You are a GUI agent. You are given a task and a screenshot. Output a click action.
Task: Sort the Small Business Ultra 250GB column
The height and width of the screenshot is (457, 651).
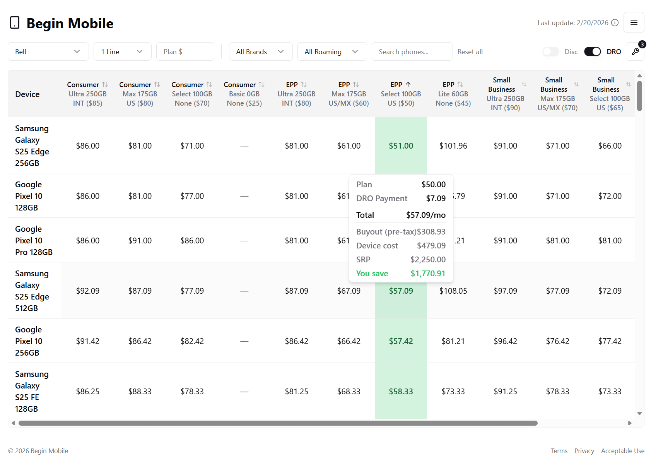(x=524, y=84)
